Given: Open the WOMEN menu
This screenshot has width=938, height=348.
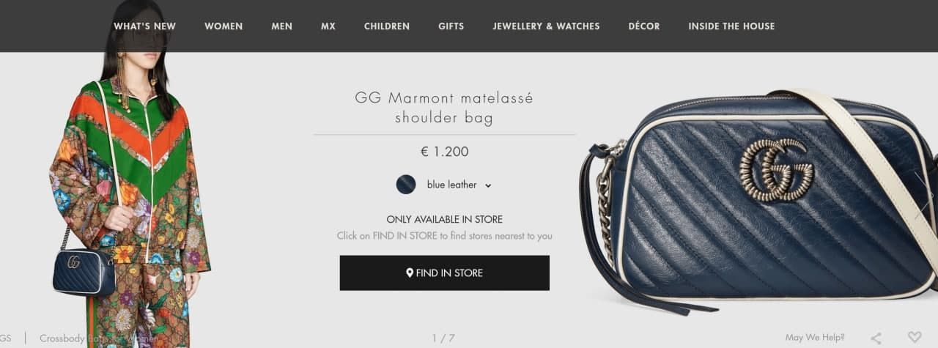Looking at the screenshot, I should 224,26.
